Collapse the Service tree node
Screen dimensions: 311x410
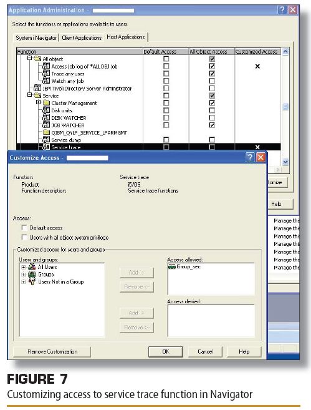29,95
